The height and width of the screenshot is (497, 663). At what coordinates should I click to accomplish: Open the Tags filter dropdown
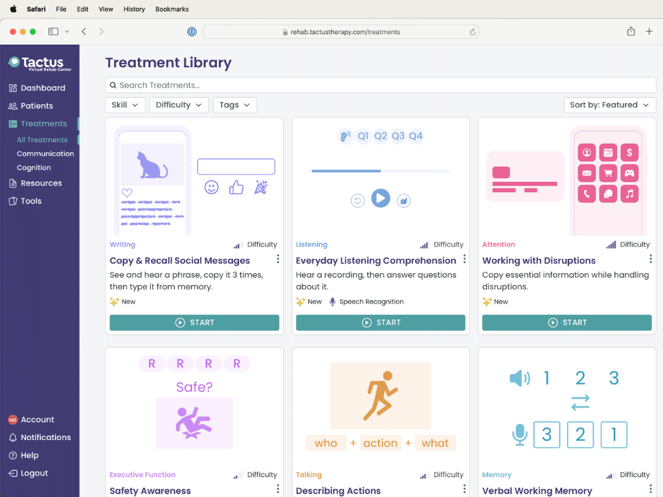pos(234,105)
